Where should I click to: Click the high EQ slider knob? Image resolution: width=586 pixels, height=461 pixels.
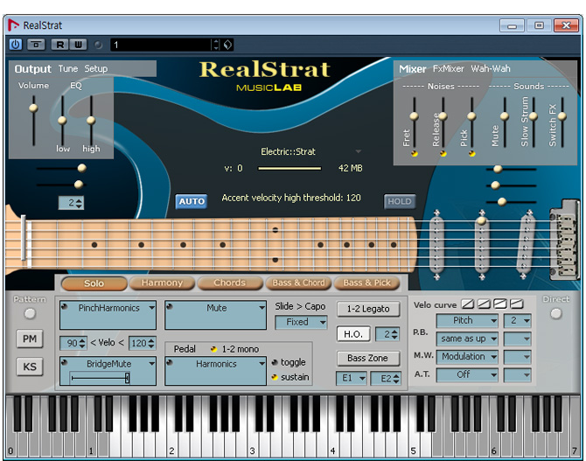point(91,121)
